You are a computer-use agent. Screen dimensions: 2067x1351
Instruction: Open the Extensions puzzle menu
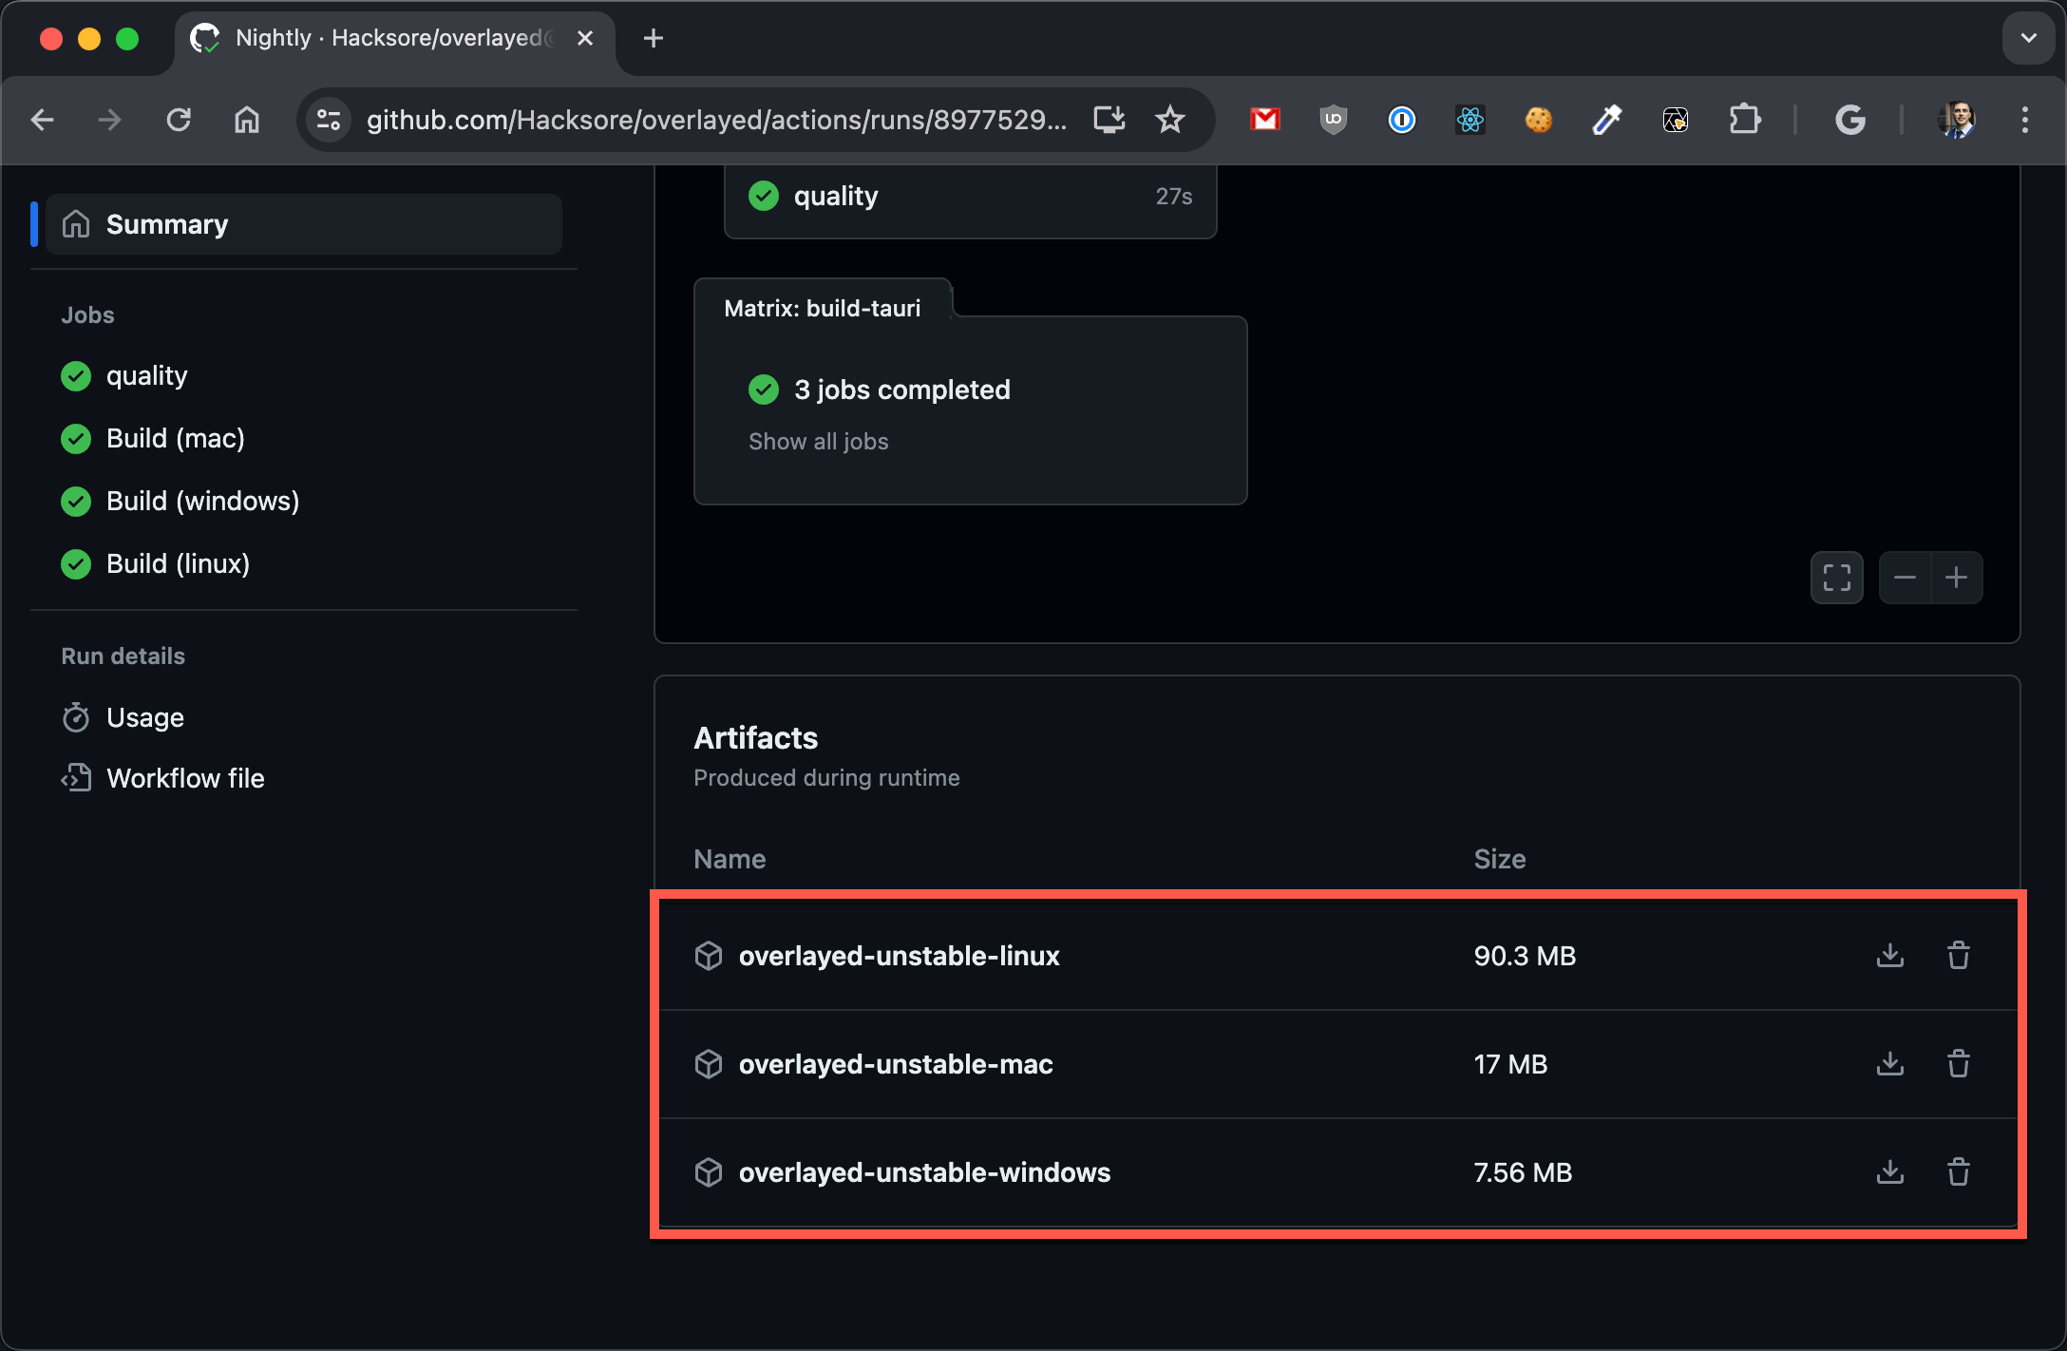tap(1745, 120)
